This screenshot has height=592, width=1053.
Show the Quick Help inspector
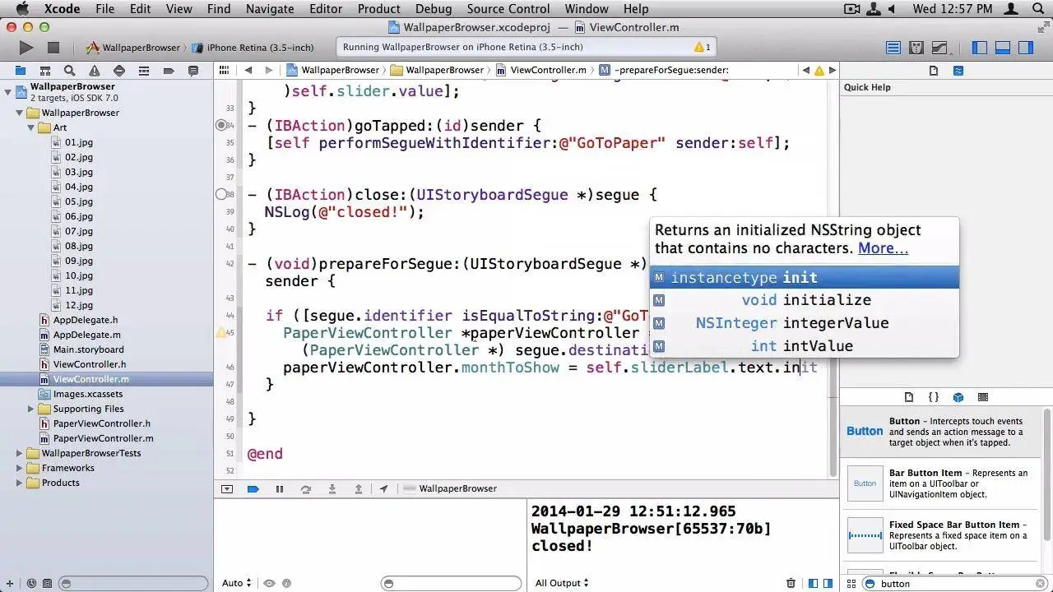(x=958, y=71)
